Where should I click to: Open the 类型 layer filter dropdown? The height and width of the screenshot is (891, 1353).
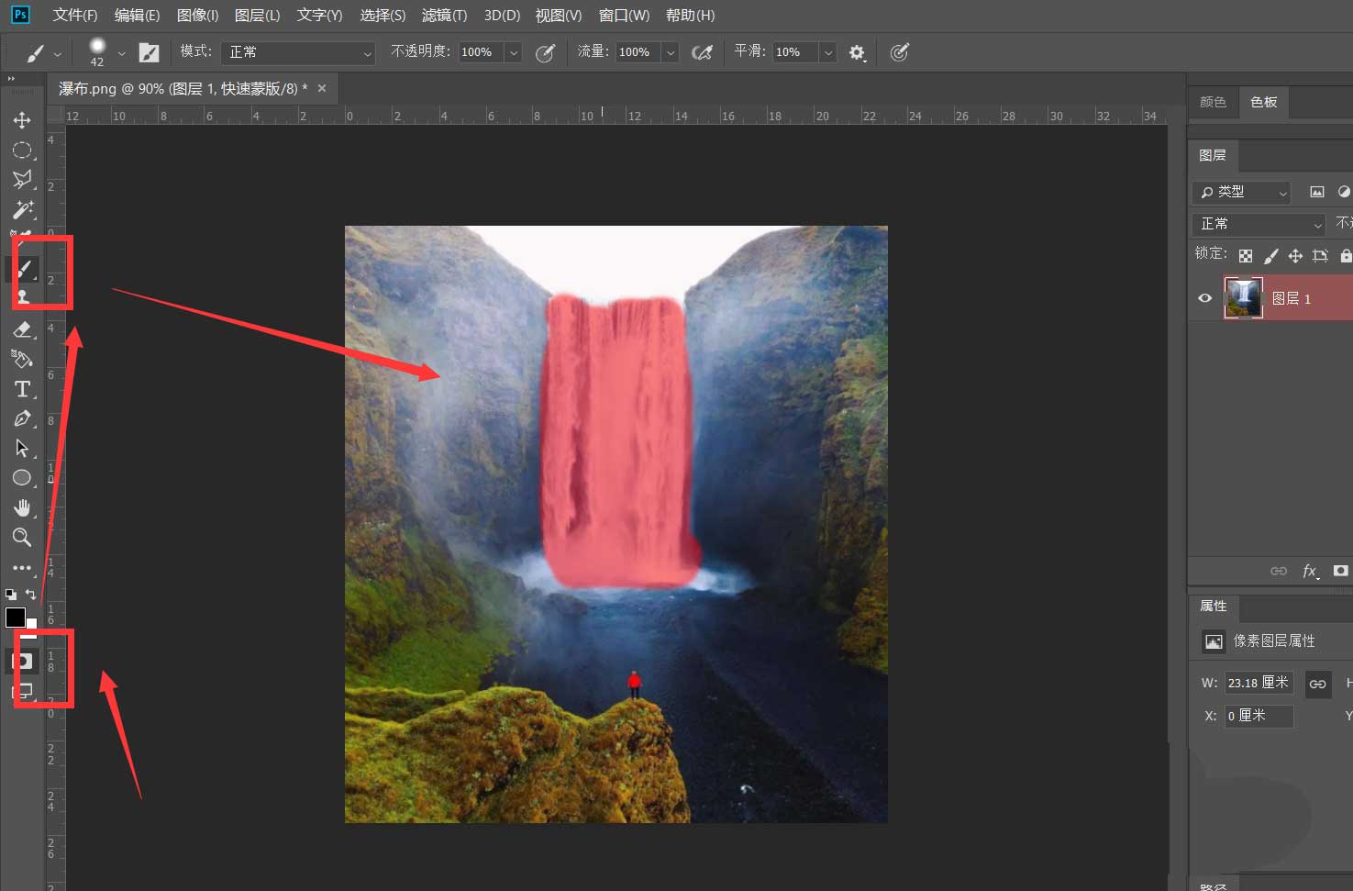point(1242,192)
